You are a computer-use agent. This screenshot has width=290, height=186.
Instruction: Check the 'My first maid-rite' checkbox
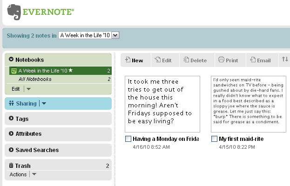214,139
